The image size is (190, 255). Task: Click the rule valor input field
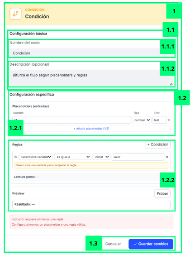click(138, 157)
